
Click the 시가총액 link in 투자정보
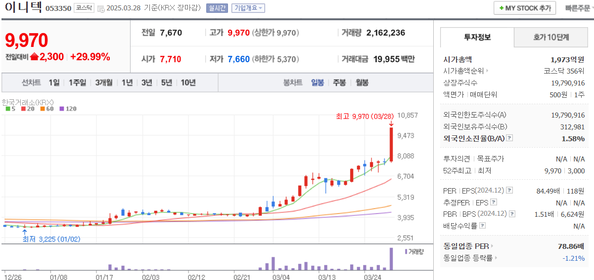click(x=457, y=59)
